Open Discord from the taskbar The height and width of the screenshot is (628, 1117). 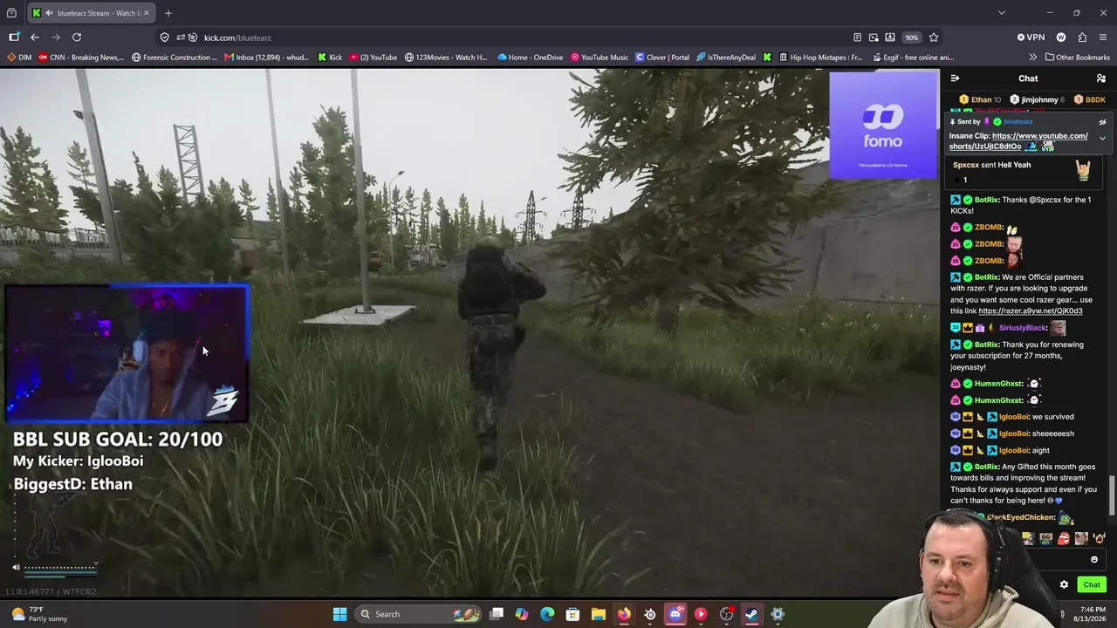(x=675, y=614)
